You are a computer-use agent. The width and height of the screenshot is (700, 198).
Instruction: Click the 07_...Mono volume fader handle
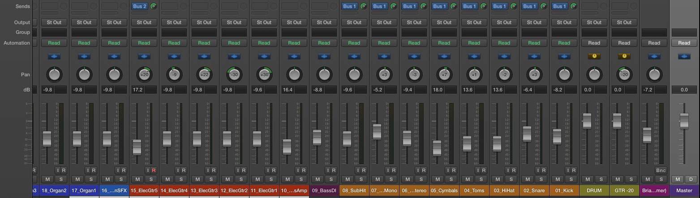377,132
